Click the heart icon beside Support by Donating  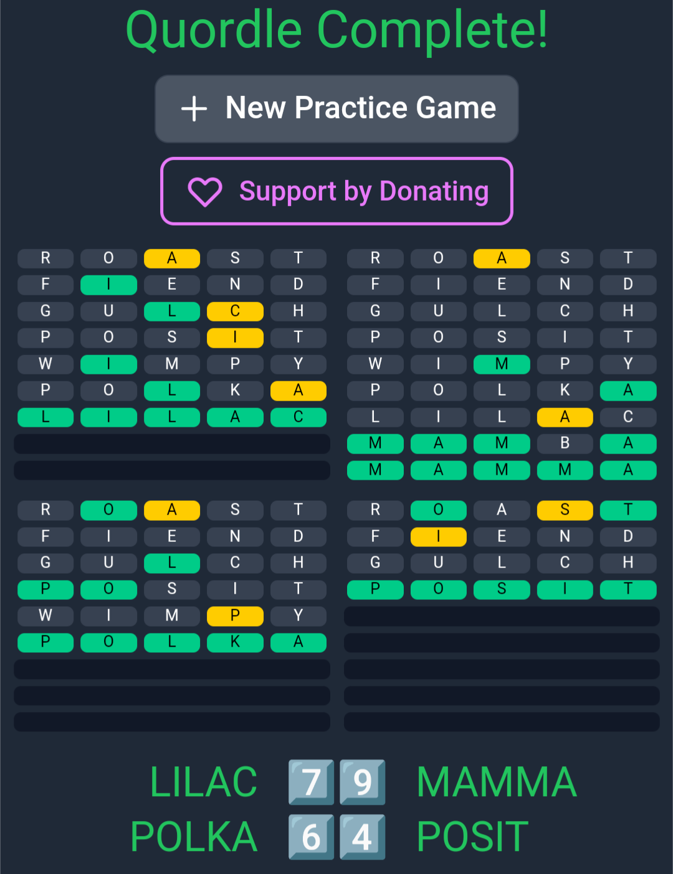tap(205, 191)
